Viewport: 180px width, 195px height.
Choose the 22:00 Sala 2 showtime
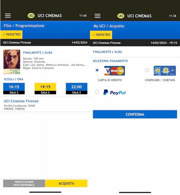pos(76,88)
